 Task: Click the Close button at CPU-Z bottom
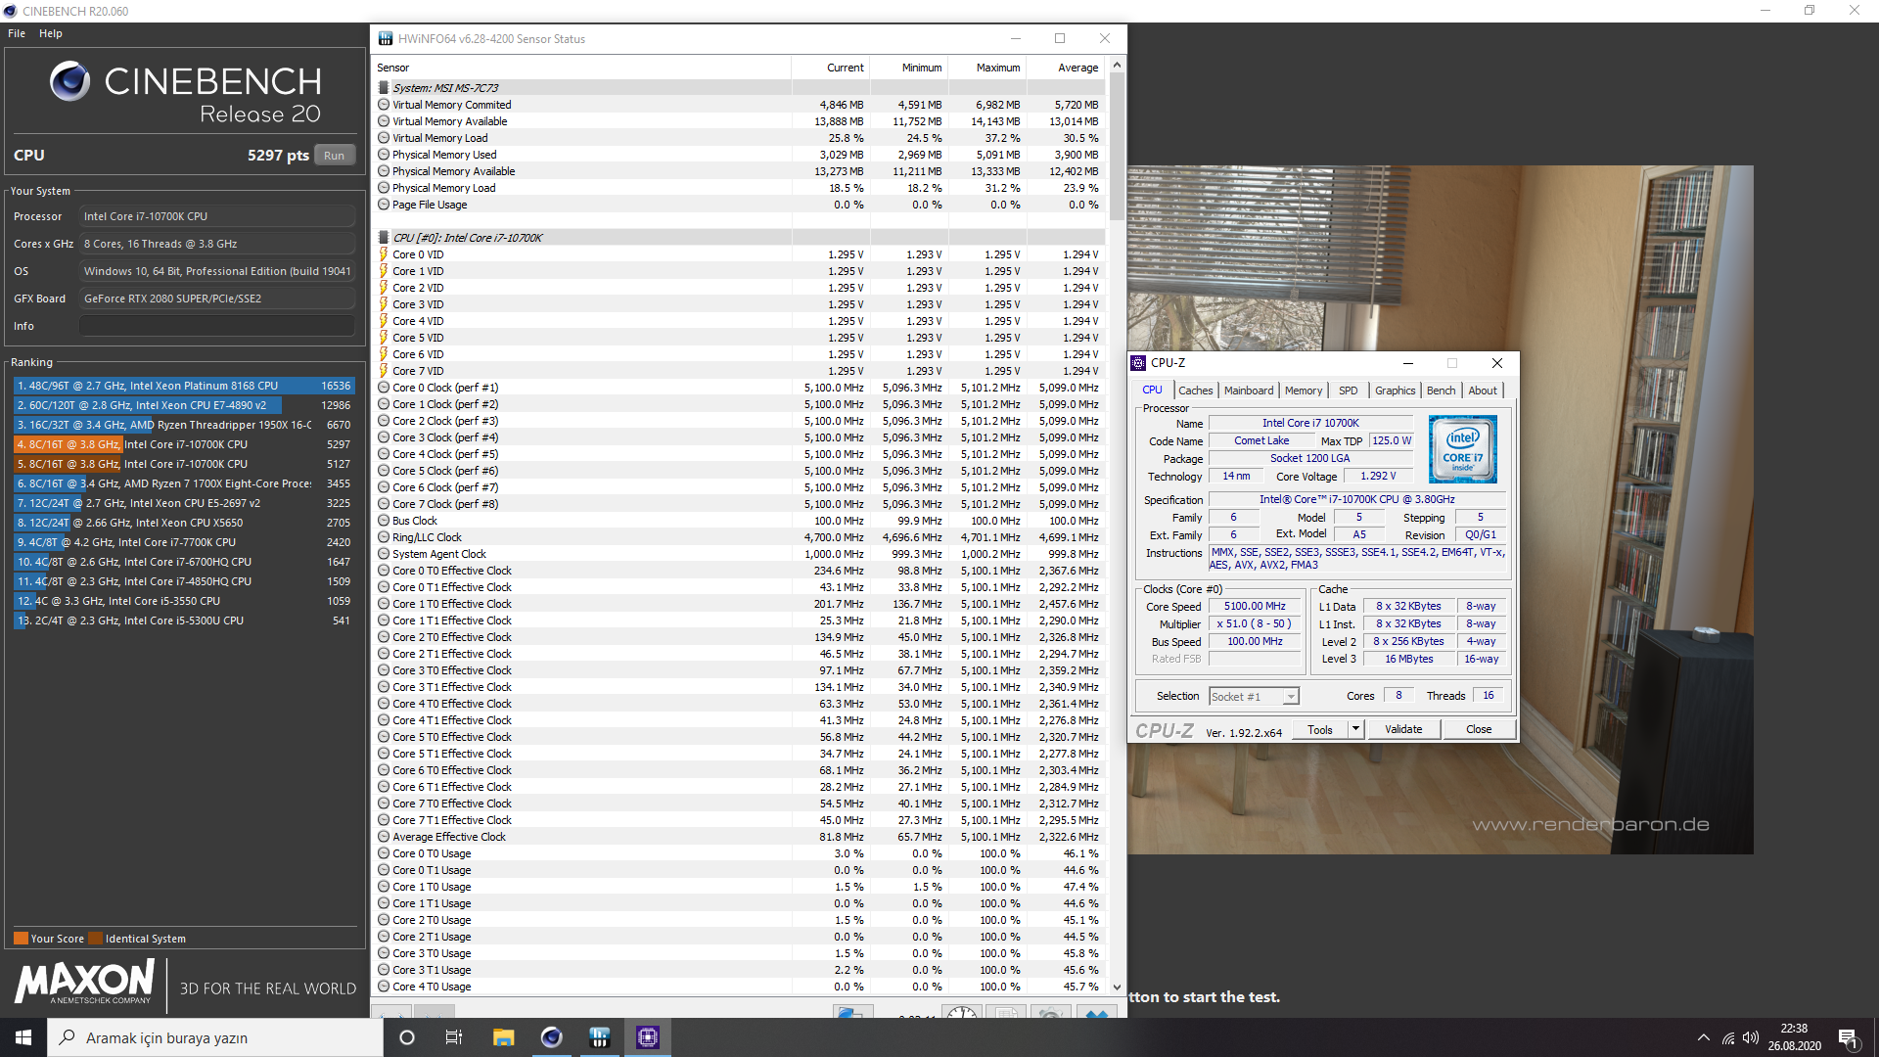(1479, 729)
